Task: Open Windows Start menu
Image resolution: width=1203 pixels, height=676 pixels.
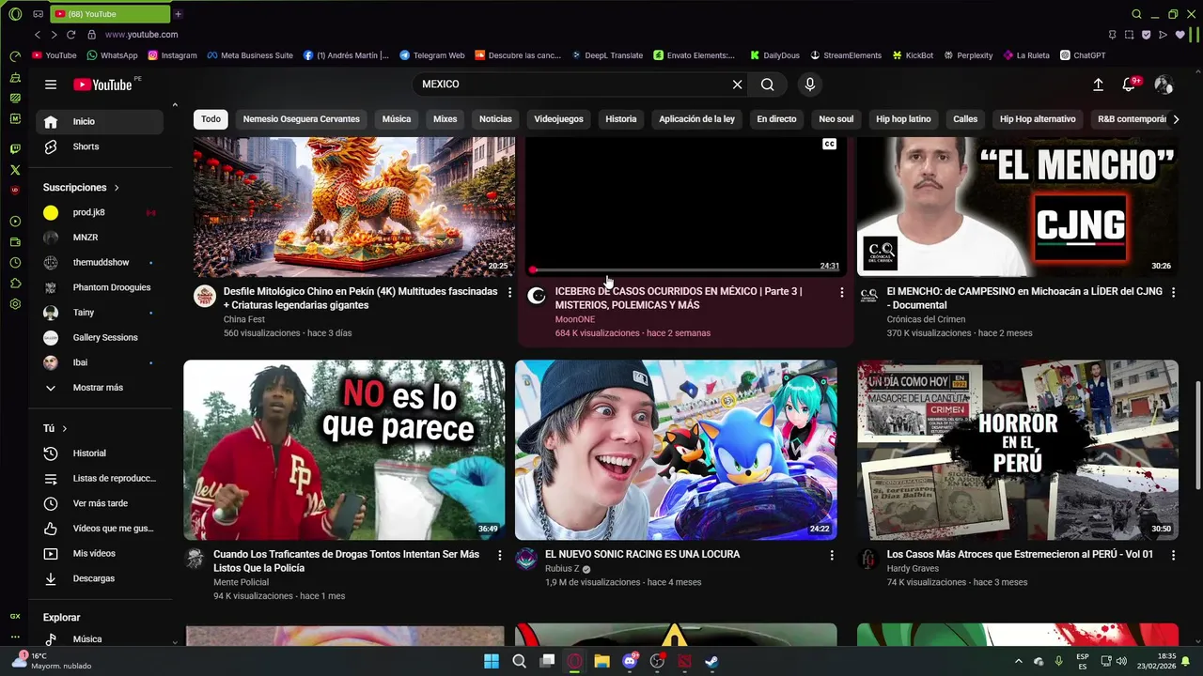Action: [x=492, y=661]
